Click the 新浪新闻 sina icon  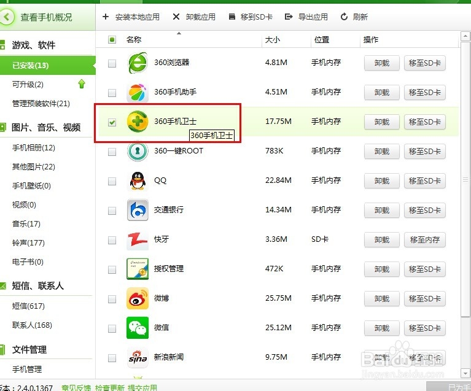click(138, 357)
